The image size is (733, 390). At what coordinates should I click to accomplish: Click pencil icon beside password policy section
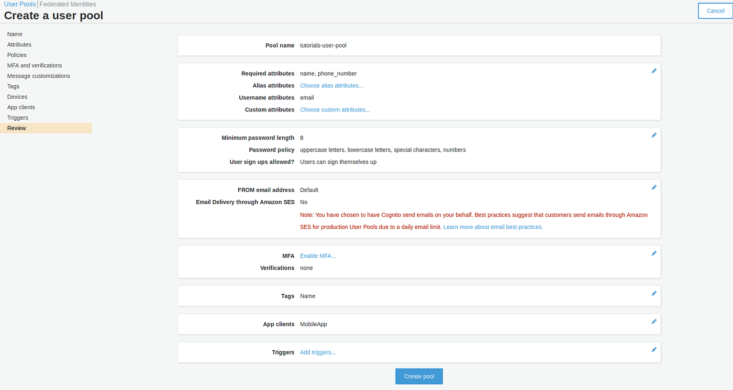[654, 135]
